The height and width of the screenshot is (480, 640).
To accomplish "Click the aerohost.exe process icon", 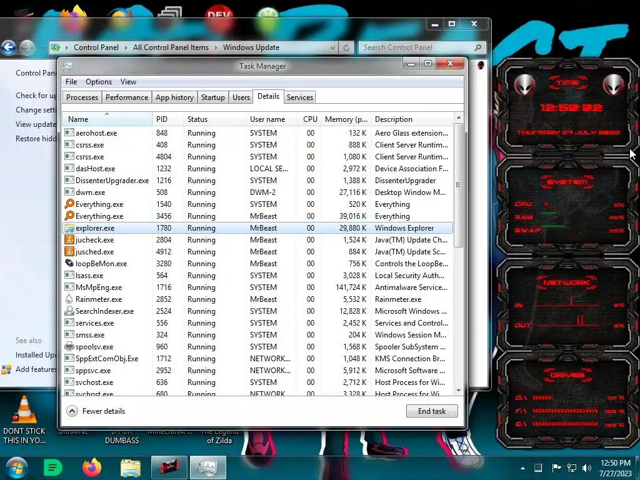I will click(x=69, y=132).
